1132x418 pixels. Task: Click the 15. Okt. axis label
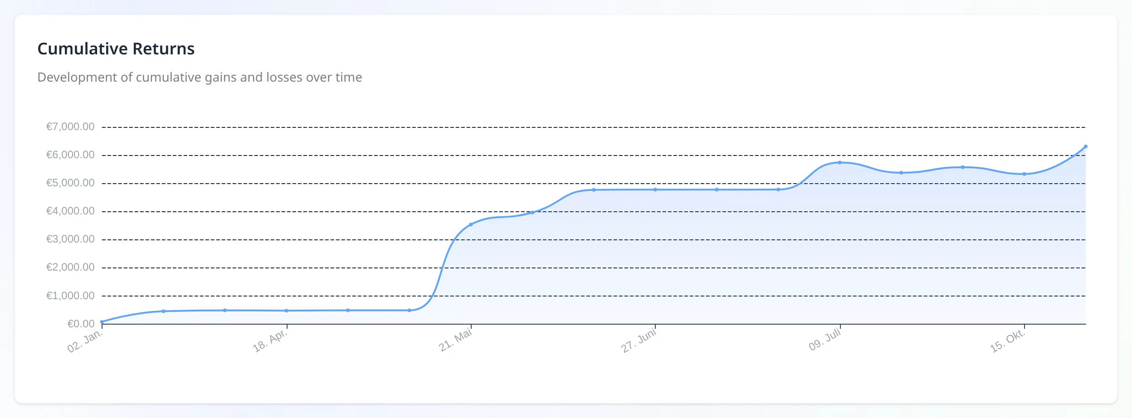click(x=1007, y=341)
